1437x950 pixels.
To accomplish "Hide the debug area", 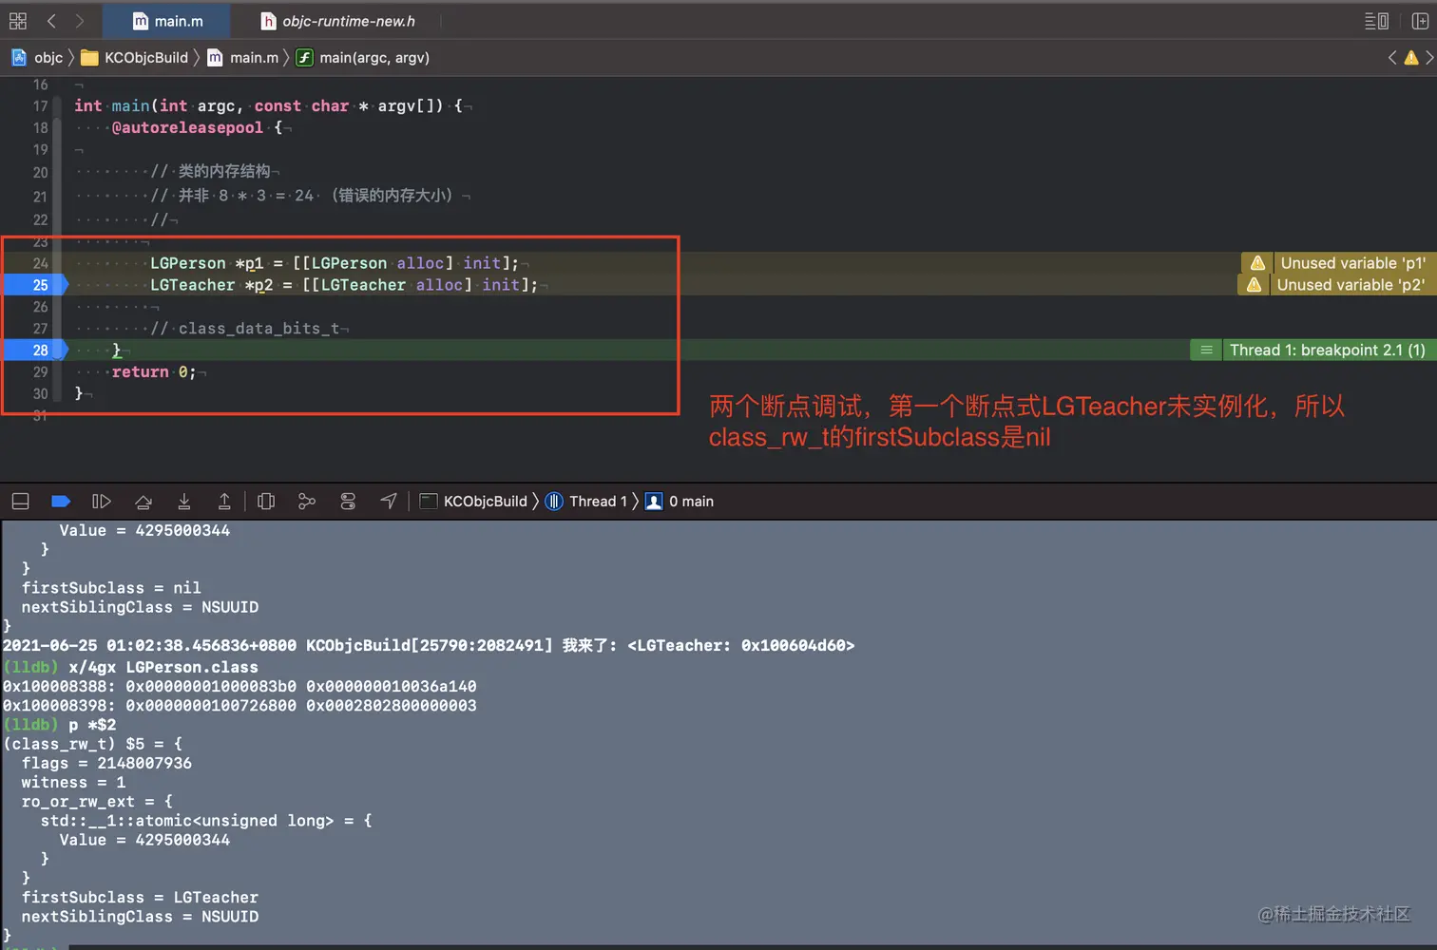I will pos(20,501).
